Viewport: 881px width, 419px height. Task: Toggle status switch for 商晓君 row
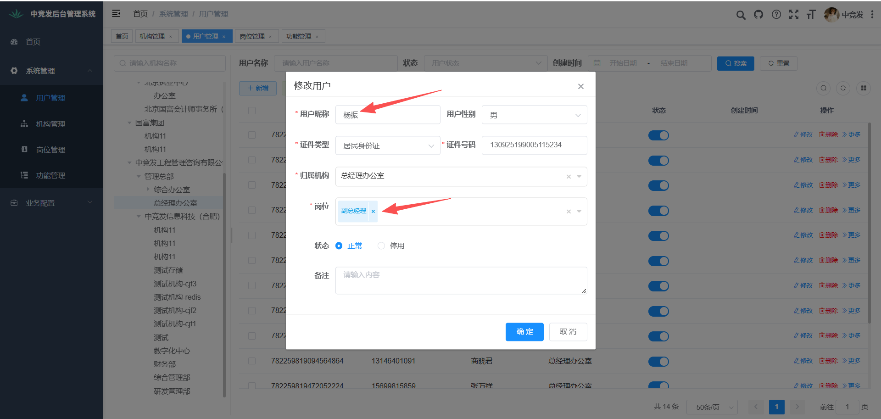click(658, 362)
